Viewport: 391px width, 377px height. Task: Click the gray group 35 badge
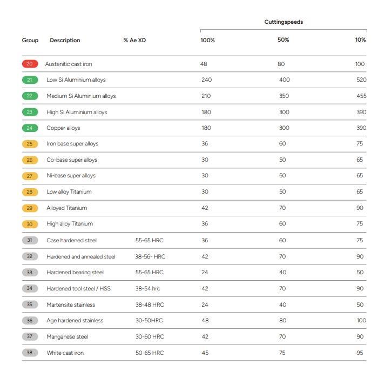pos(29,305)
